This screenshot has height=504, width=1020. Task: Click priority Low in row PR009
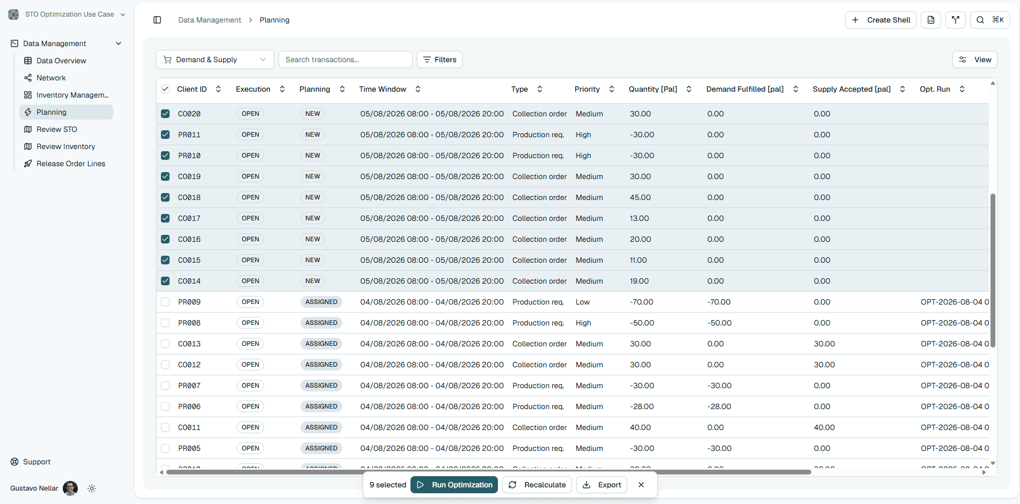pos(583,302)
